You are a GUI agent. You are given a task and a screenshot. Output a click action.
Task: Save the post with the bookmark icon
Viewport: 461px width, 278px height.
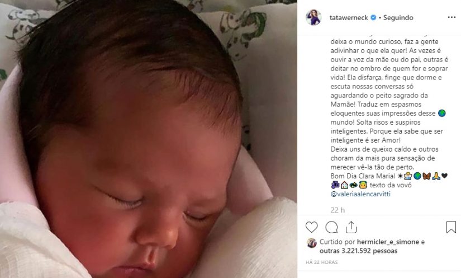coord(451,227)
